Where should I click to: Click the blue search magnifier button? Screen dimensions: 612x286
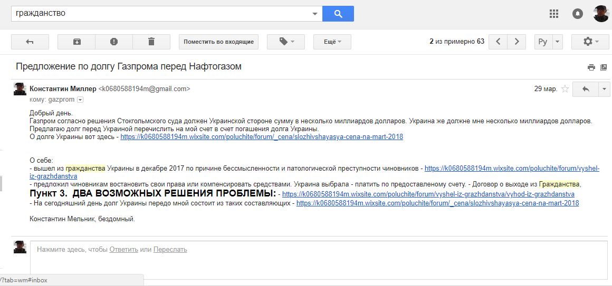(x=338, y=14)
